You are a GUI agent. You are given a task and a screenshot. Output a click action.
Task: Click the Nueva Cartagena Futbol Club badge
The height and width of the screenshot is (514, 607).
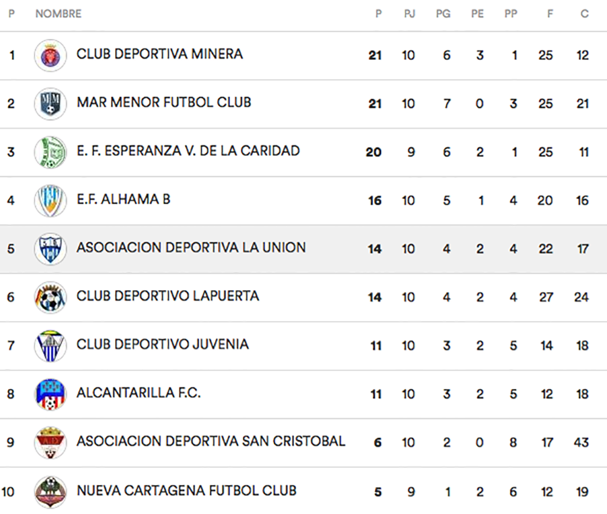[x=51, y=491]
